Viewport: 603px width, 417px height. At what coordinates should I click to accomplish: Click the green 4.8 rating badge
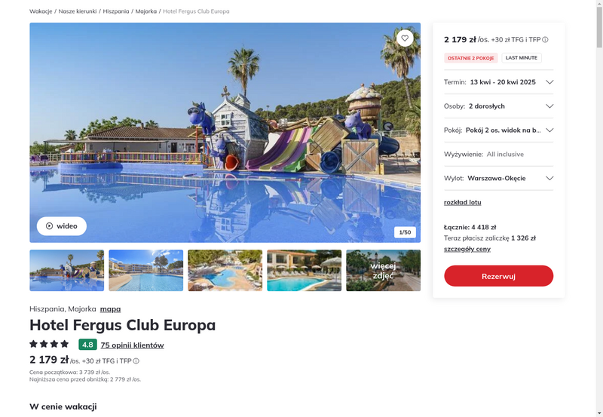[87, 345]
